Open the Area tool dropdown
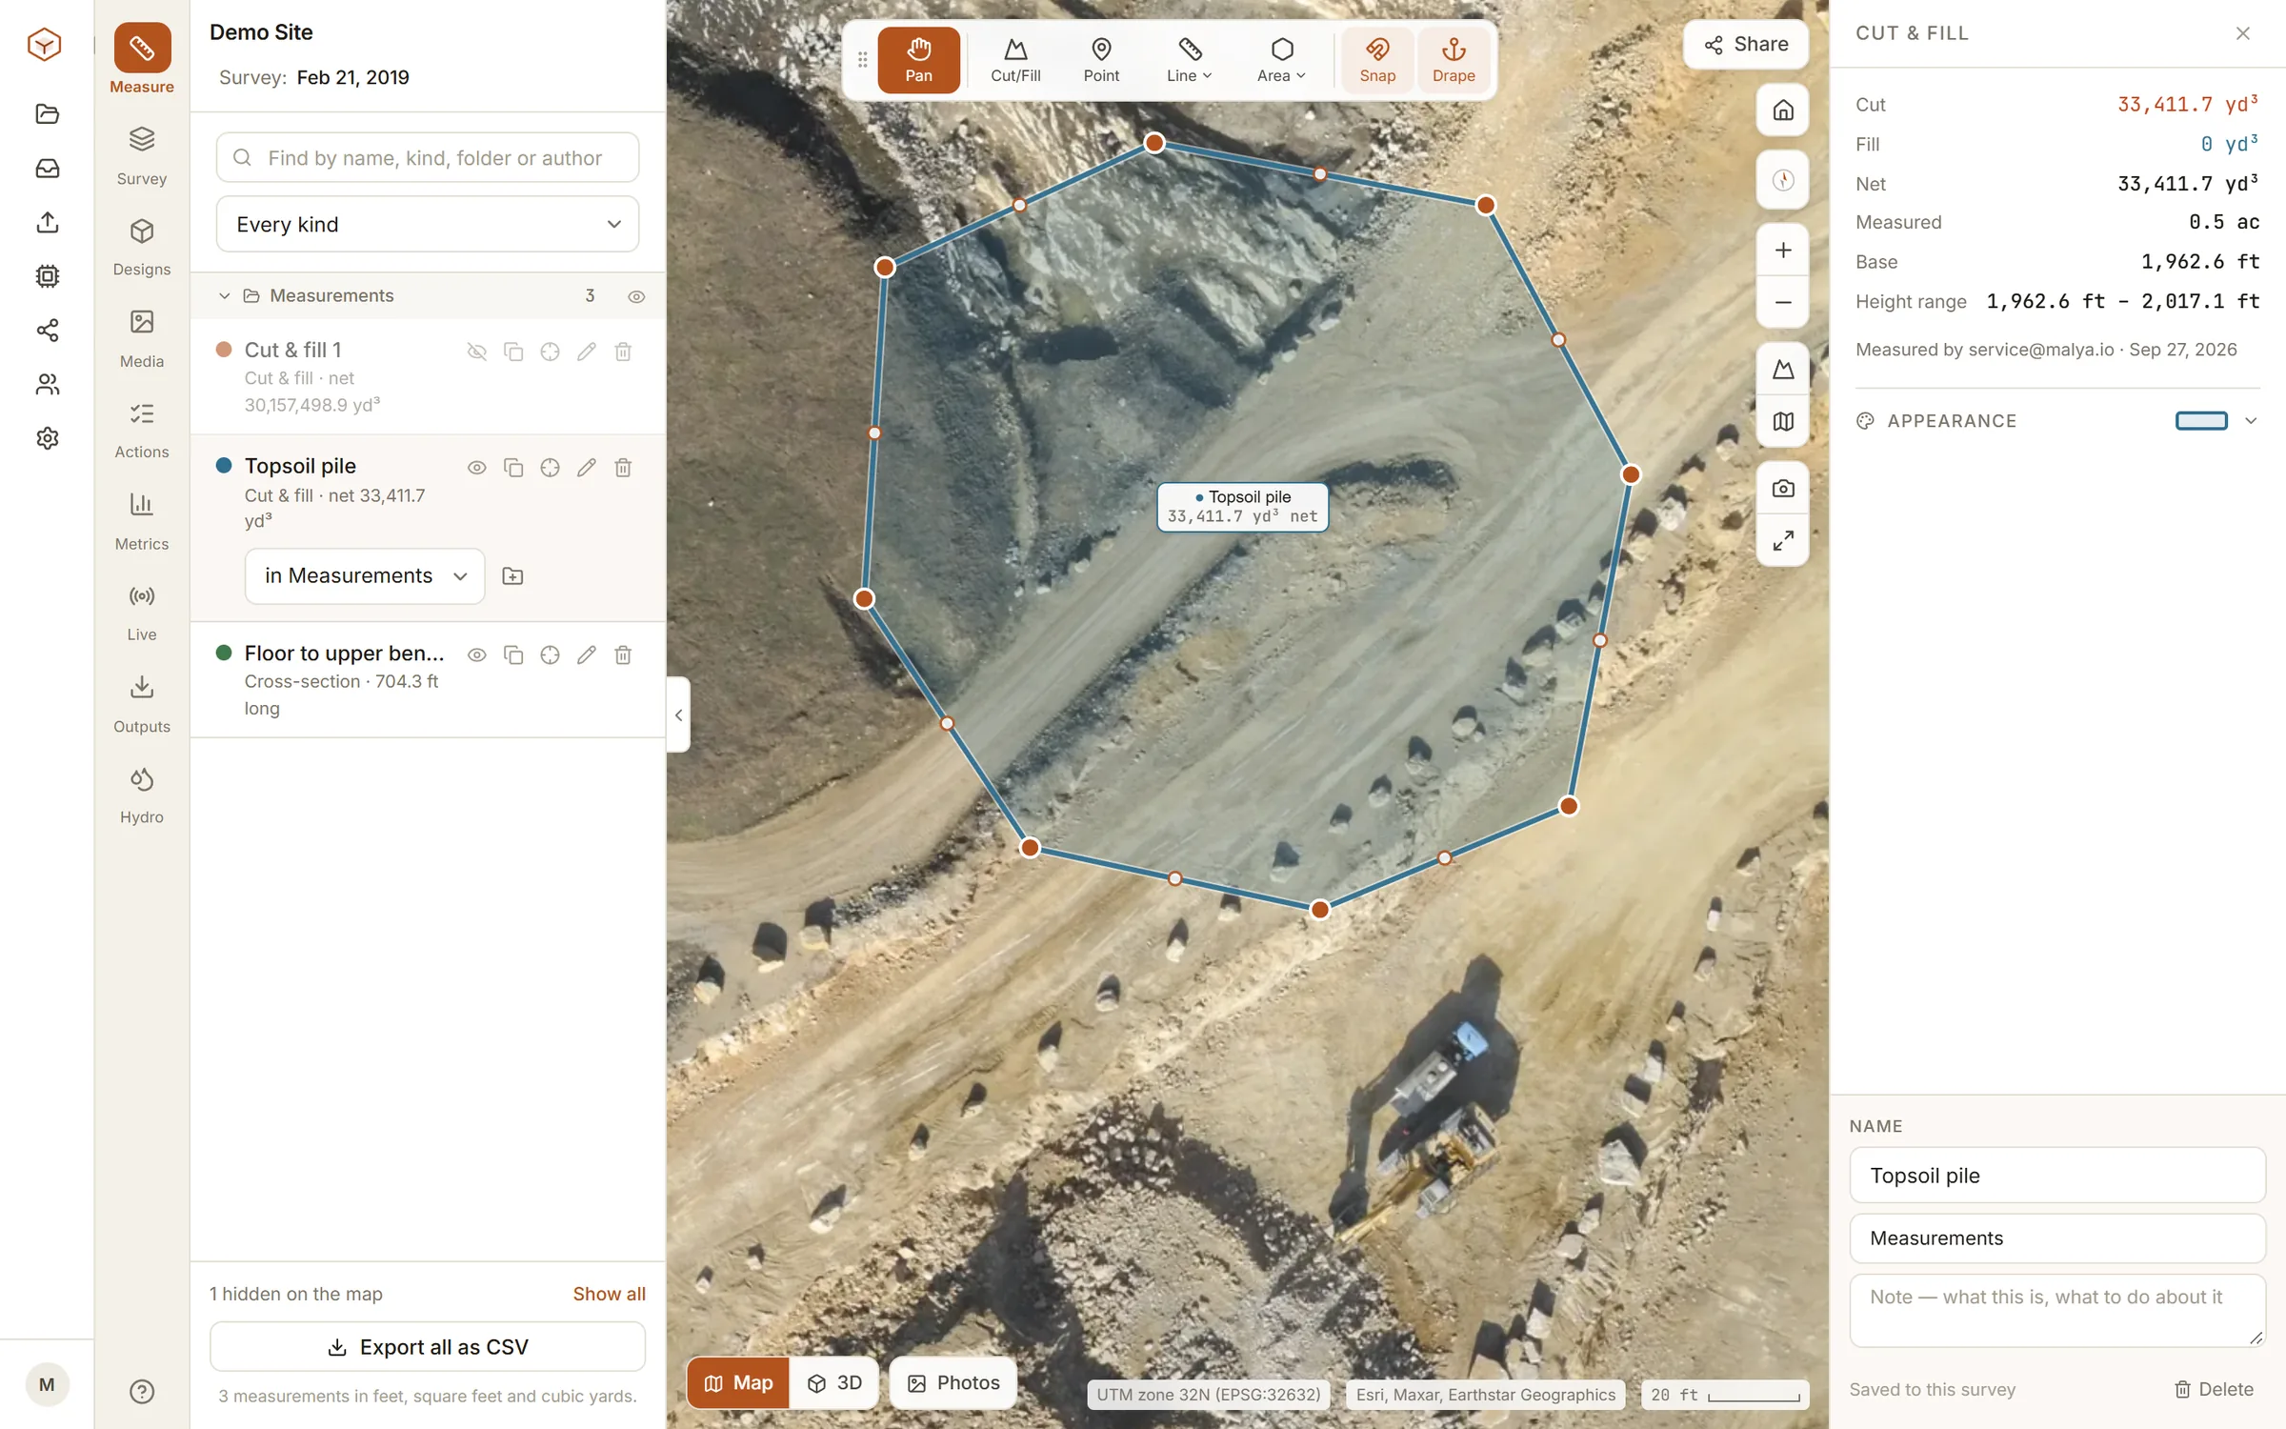 tap(1281, 60)
